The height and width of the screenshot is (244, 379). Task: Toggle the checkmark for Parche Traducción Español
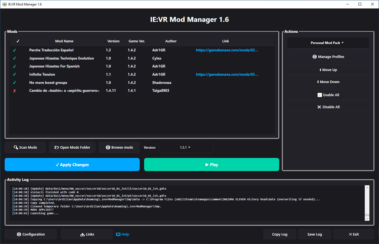pos(14,50)
